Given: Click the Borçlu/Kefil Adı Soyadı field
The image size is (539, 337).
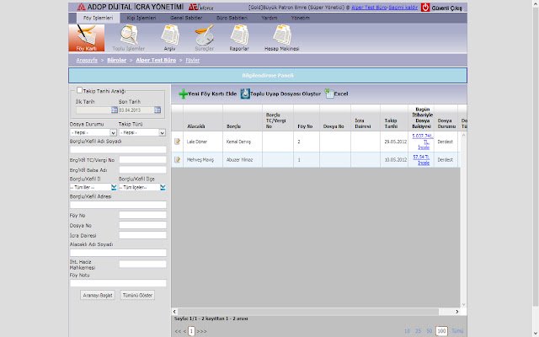Looking at the screenshot, I should pos(118,150).
